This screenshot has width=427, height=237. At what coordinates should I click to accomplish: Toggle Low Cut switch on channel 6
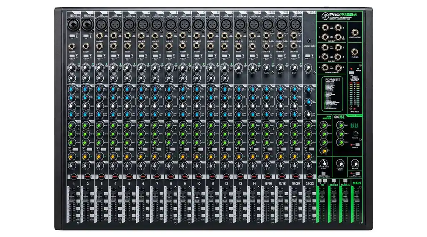point(141,56)
